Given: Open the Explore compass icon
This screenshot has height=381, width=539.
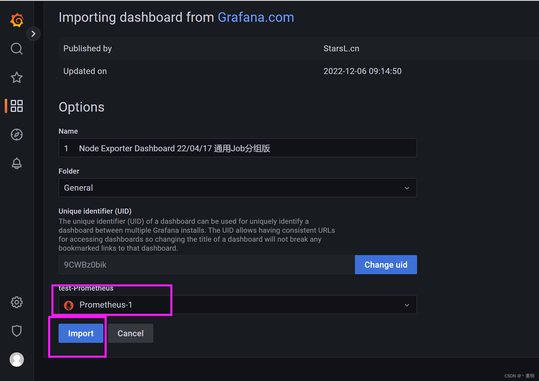Looking at the screenshot, I should tap(17, 135).
